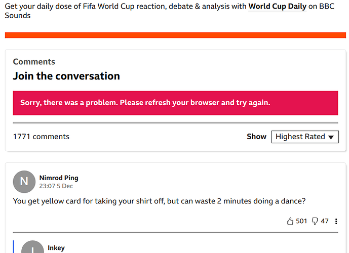The width and height of the screenshot is (349, 253).
Task: Click the 1771 comments count text
Action: click(41, 137)
